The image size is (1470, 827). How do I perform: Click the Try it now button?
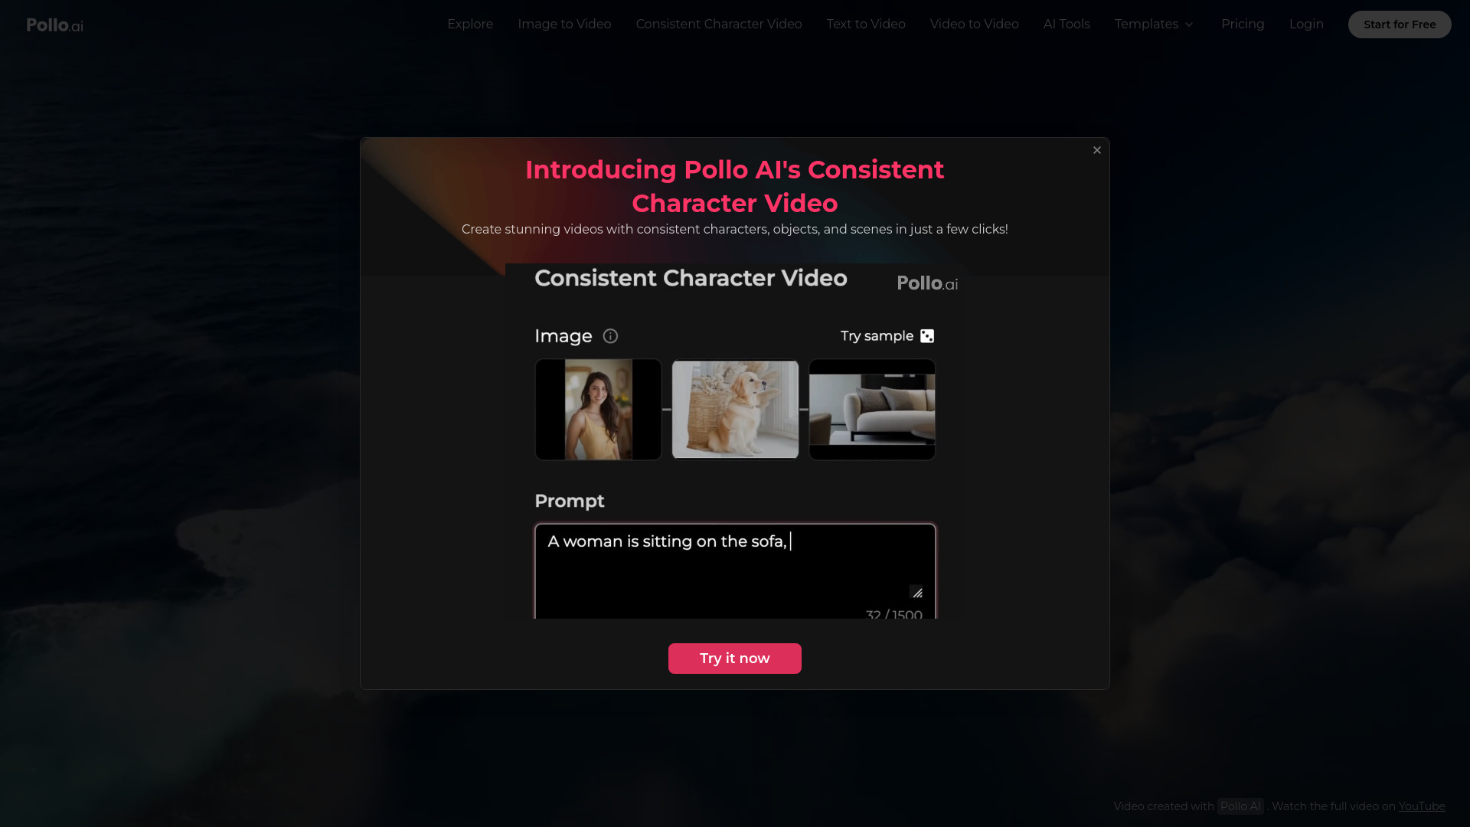(735, 659)
